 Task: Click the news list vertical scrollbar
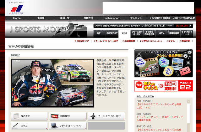pos(189,115)
